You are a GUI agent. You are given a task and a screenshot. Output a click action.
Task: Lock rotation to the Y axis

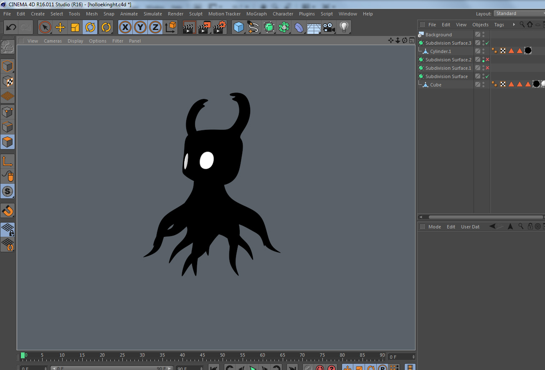pyautogui.click(x=140, y=27)
